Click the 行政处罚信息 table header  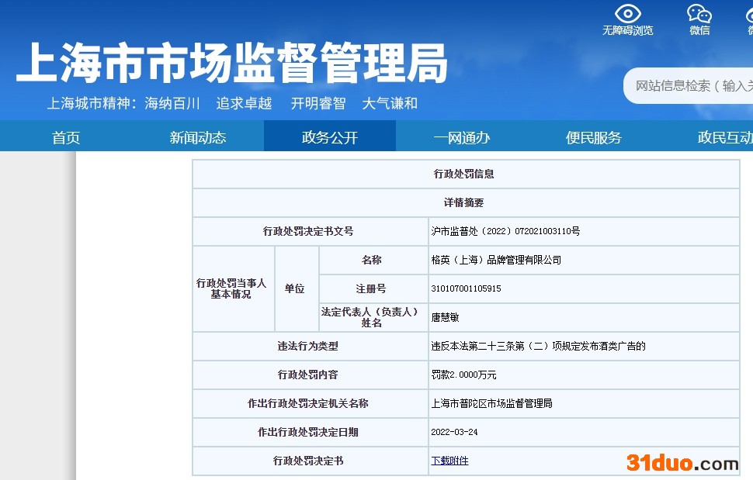point(464,174)
